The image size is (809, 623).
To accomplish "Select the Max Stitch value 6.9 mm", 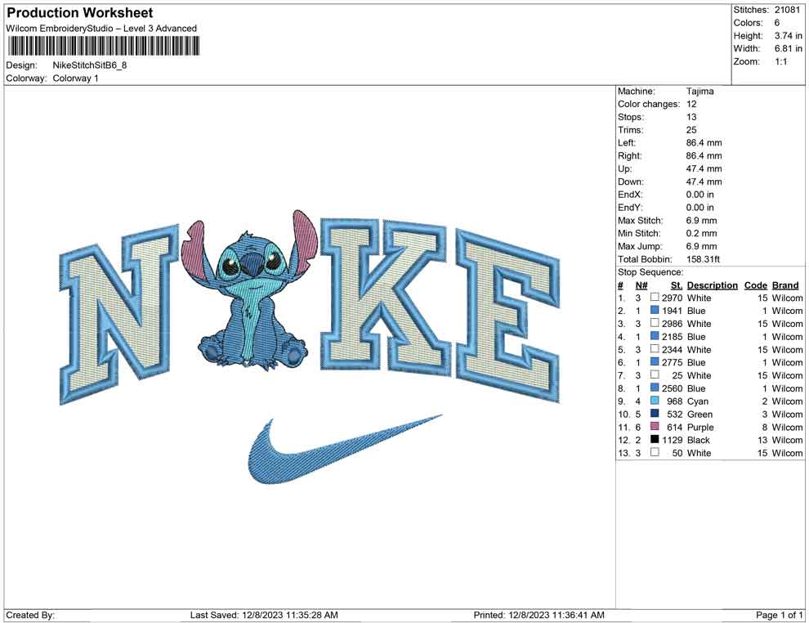I will (x=702, y=221).
